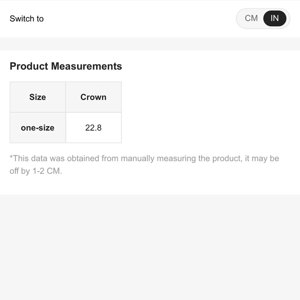Click the white space right of the table
Screen dimensions: 300x300
pos(211,112)
